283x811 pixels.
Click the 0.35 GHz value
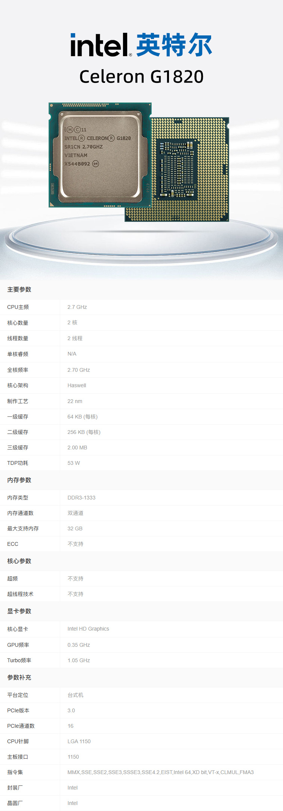79,645
